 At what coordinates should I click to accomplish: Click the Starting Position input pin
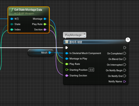coord(67,70)
